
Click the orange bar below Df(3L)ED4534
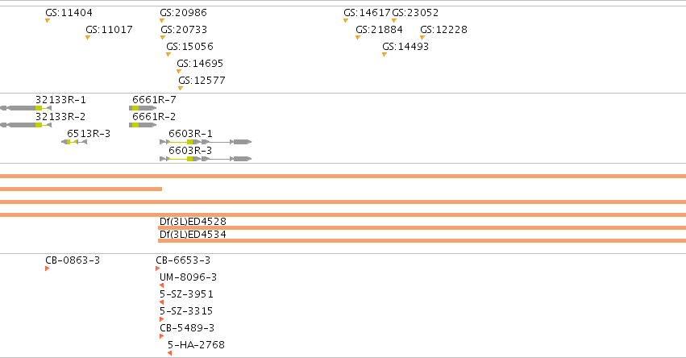pos(422,241)
